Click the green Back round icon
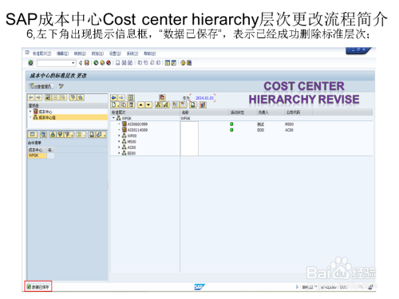The width and height of the screenshot is (399, 299). tap(96, 63)
